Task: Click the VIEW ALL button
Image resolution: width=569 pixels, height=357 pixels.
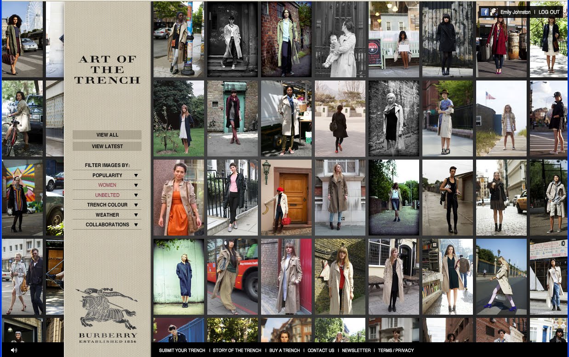Action: coord(107,135)
